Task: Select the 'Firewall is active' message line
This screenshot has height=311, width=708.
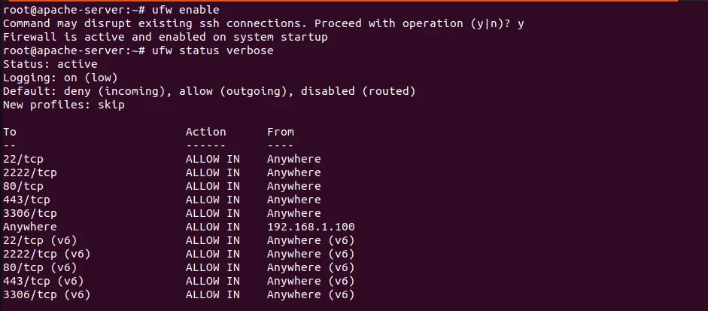Action: (166, 37)
